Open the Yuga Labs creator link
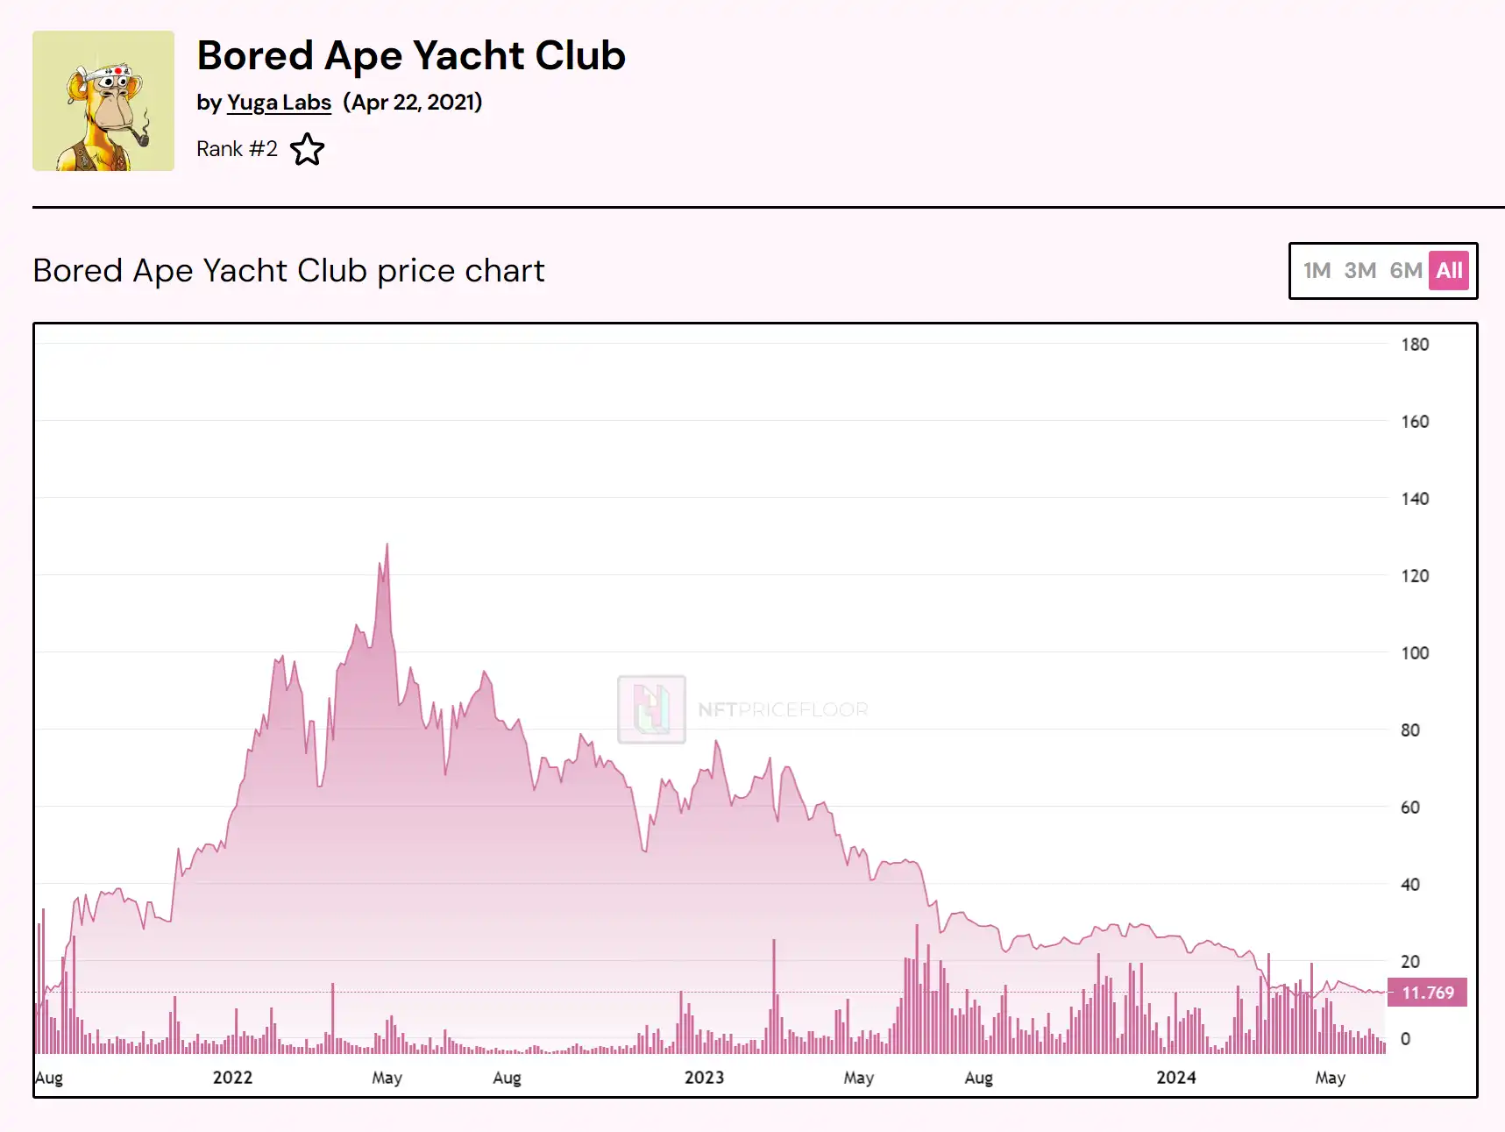Screen dimensions: 1505x1132 coord(279,103)
